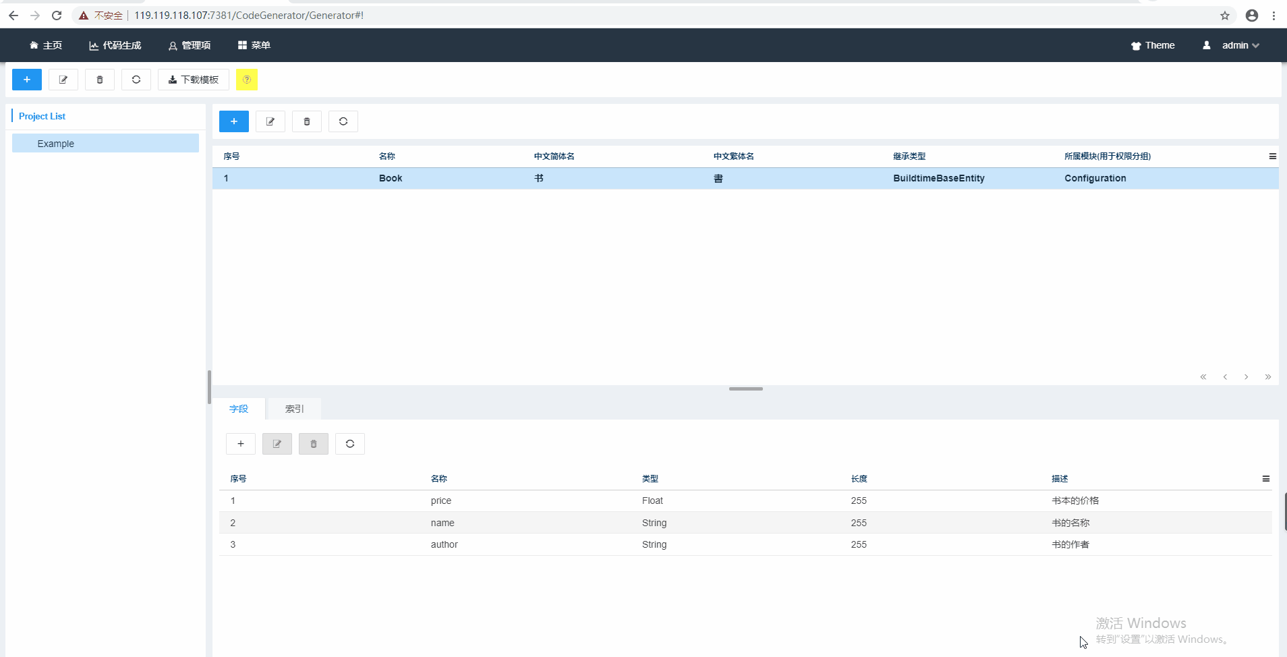1287x657 pixels.
Task: Edit selected project in top toolbar
Action: (63, 80)
